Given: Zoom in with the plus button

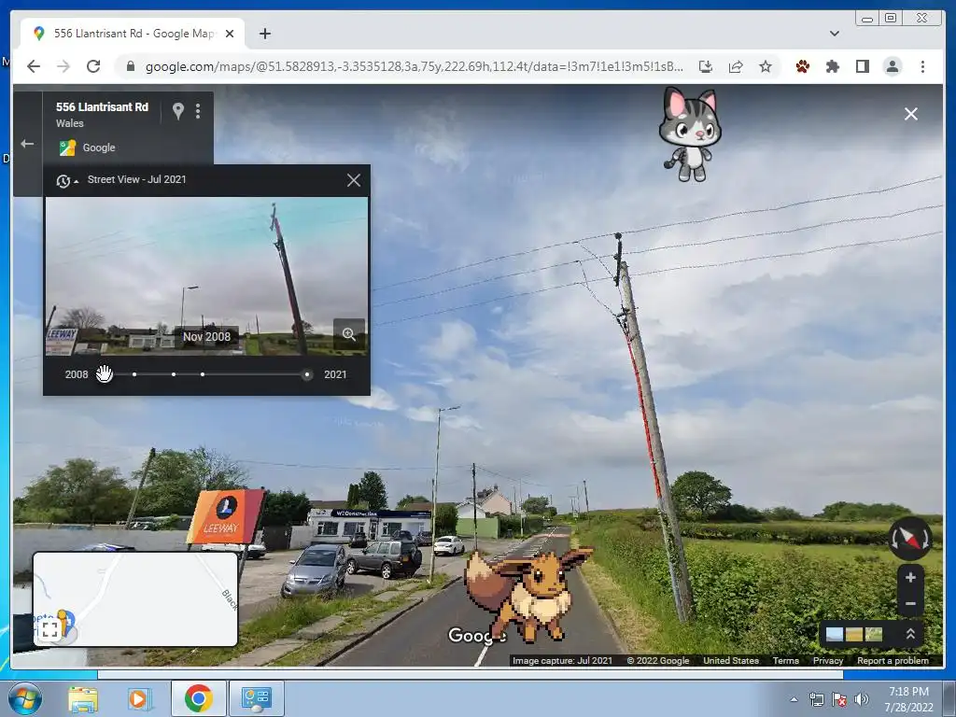Looking at the screenshot, I should (x=910, y=577).
